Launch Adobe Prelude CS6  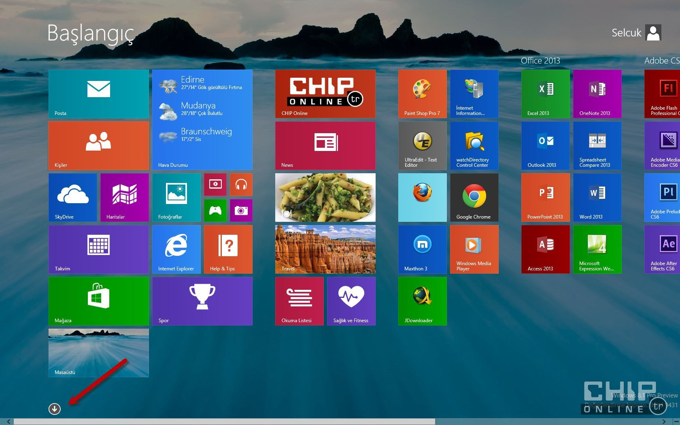point(662,198)
